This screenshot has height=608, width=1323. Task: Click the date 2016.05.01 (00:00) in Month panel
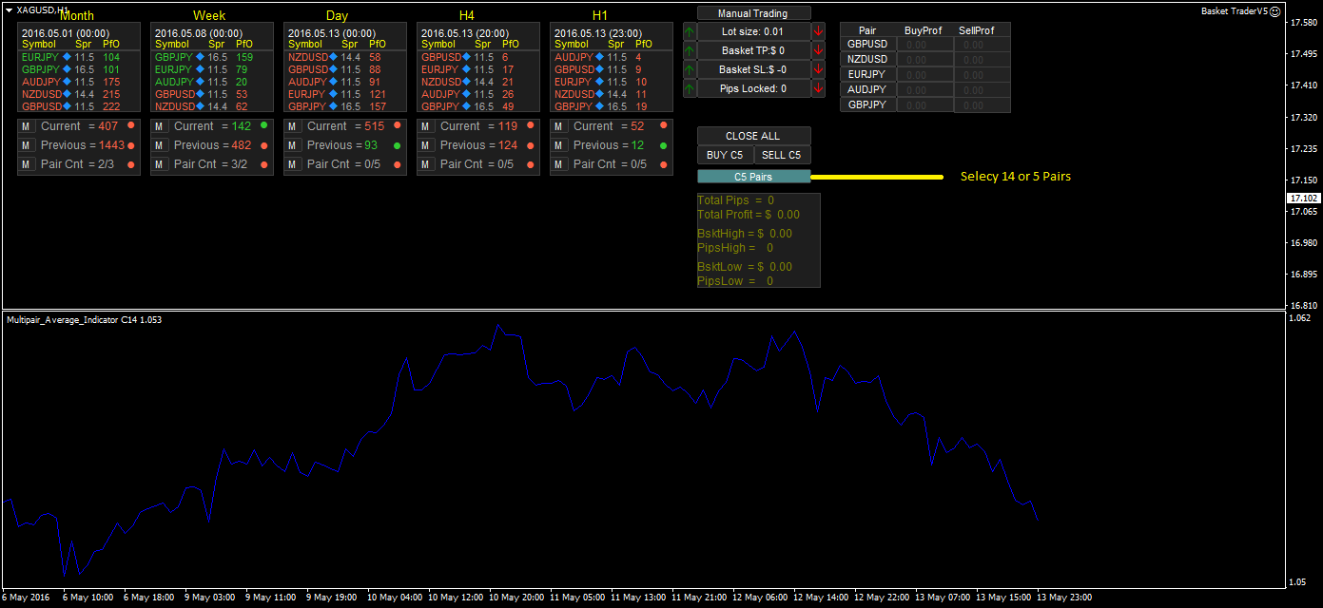pyautogui.click(x=66, y=32)
